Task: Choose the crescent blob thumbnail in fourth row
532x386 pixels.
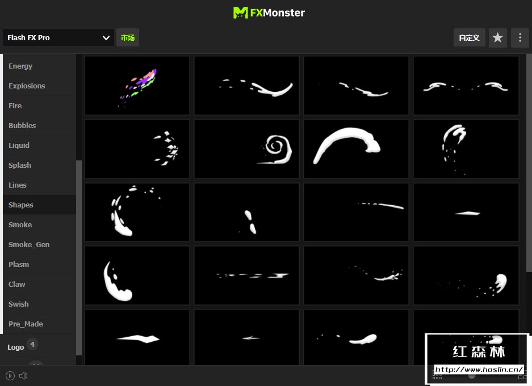Action: click(137, 275)
